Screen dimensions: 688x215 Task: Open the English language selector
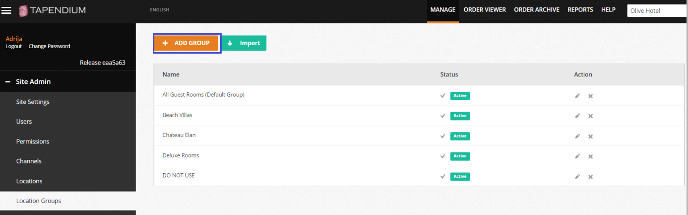159,10
